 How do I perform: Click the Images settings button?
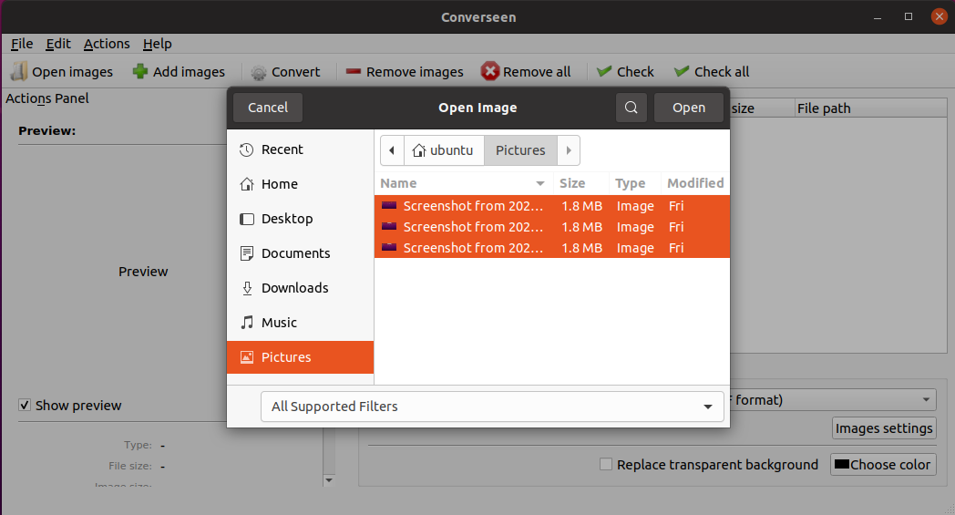click(x=884, y=428)
